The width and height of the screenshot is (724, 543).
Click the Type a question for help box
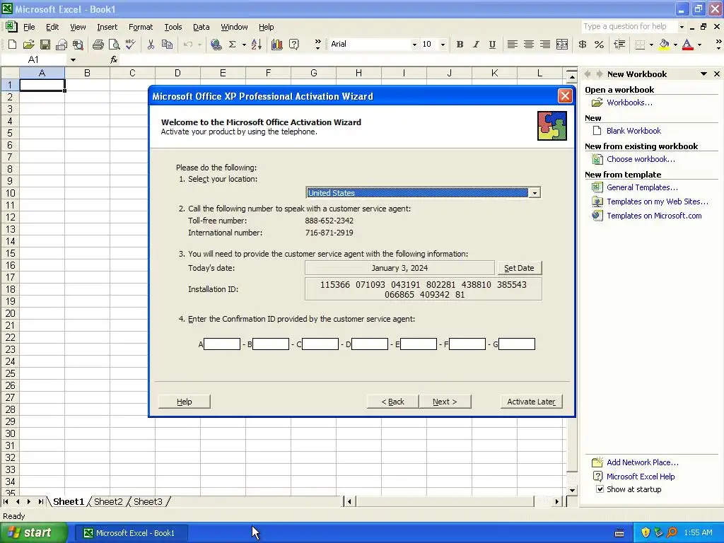click(x=629, y=27)
